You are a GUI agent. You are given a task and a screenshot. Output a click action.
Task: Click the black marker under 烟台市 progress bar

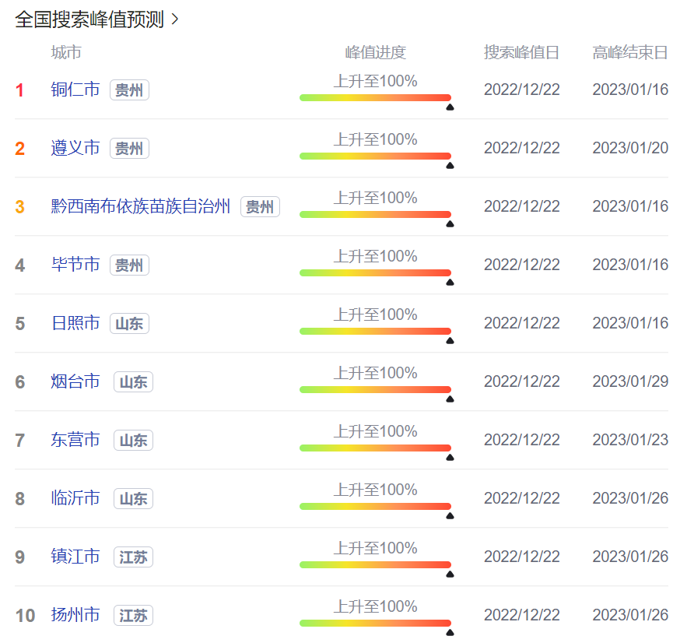click(450, 399)
